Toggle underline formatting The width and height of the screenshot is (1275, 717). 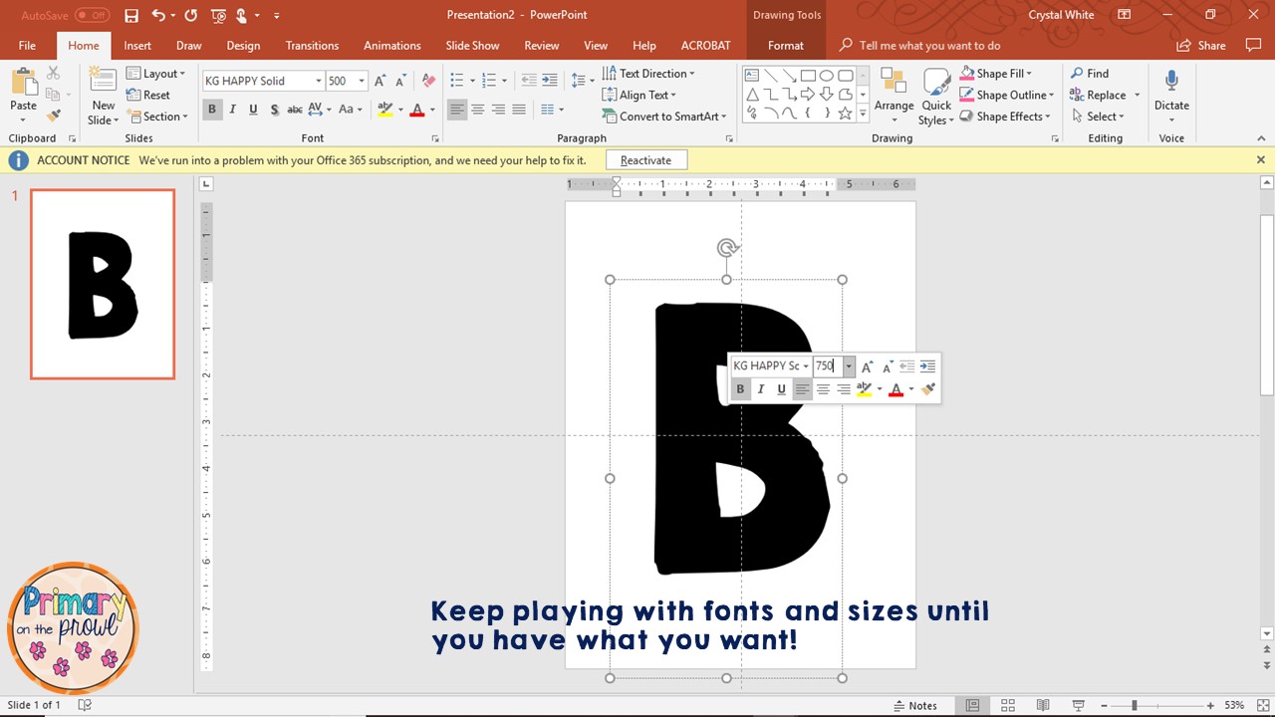coord(251,109)
